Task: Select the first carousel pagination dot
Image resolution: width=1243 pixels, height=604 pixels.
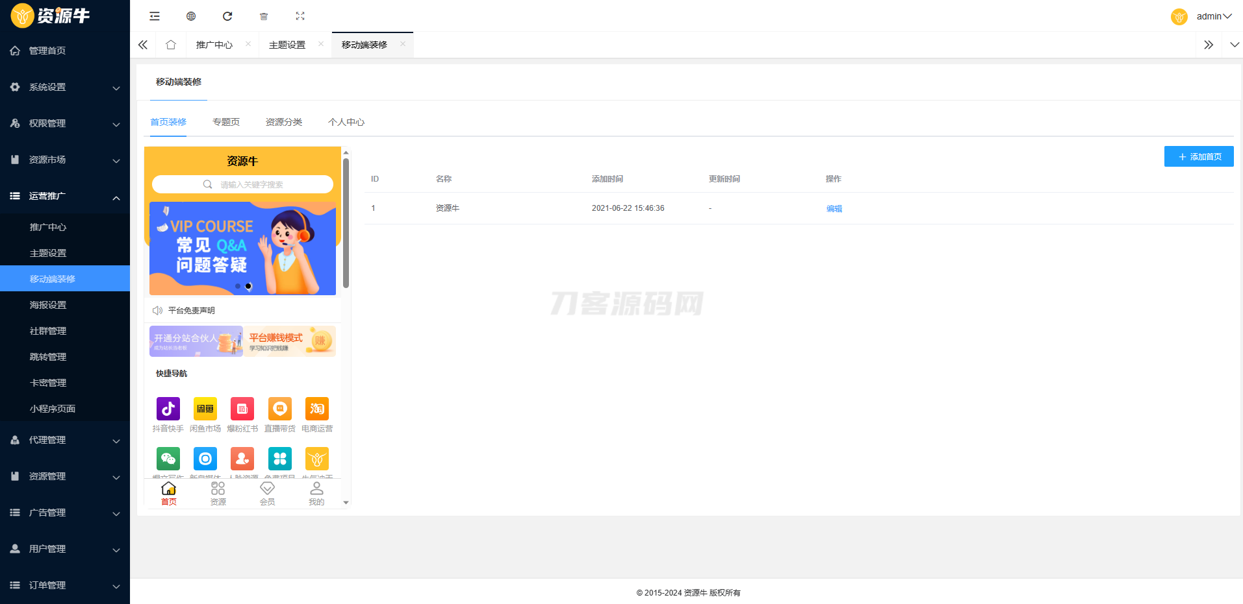Action: (237, 285)
